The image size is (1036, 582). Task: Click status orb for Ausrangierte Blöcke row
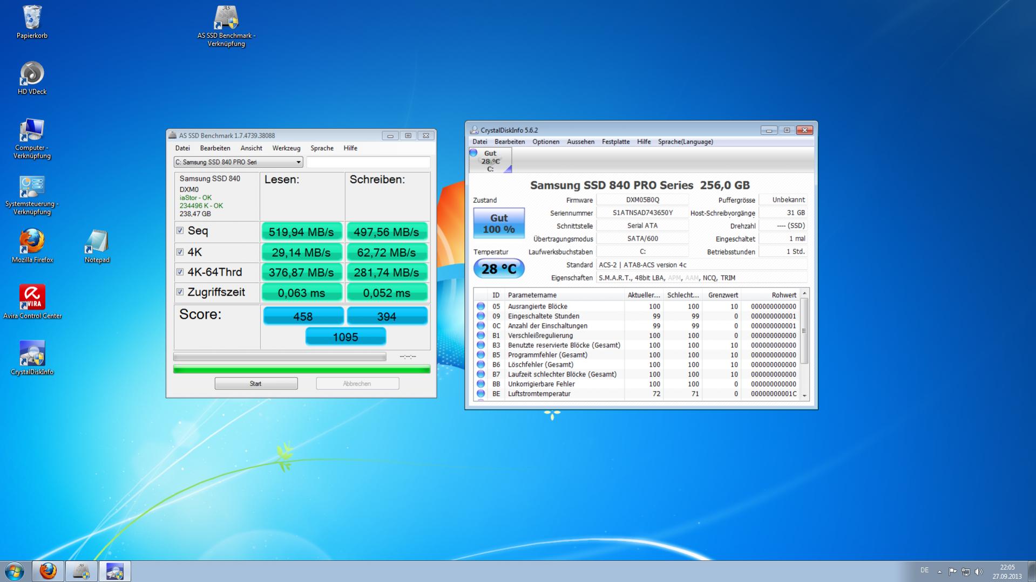480,306
